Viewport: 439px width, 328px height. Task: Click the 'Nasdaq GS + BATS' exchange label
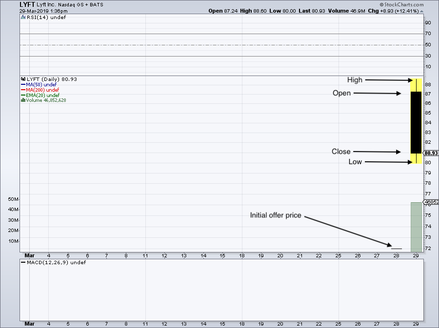pos(80,5)
